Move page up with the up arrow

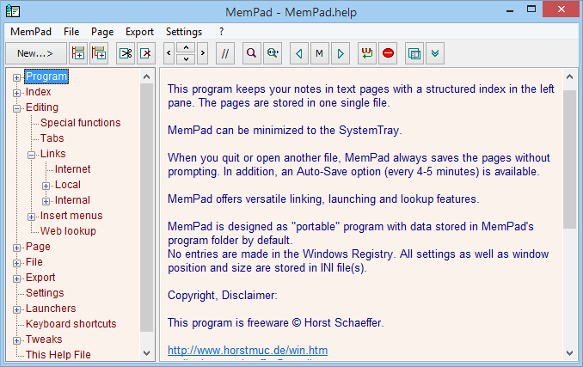click(186, 48)
